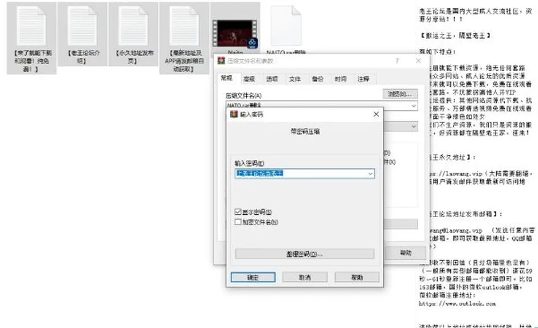
Task: Expand the 压缩文件名 dropdown arrow
Action: [414, 105]
